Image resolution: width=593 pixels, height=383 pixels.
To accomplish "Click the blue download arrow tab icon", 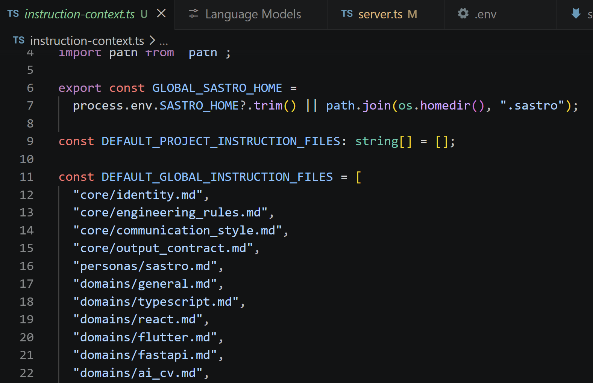I will (x=576, y=14).
